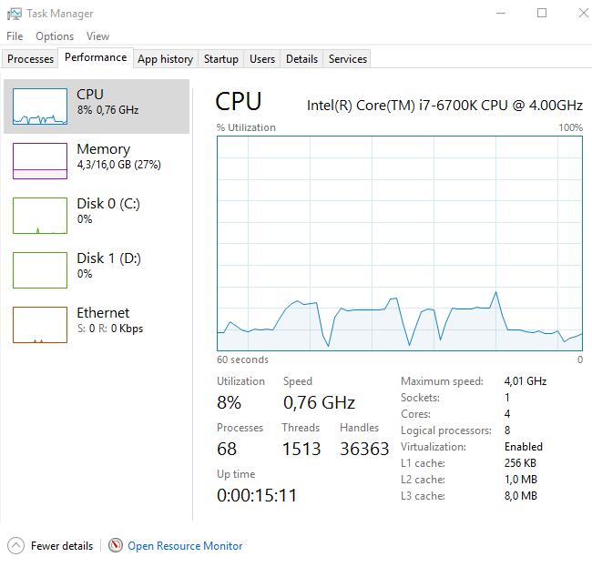Select the CPU mini graph thumbnail

40,106
